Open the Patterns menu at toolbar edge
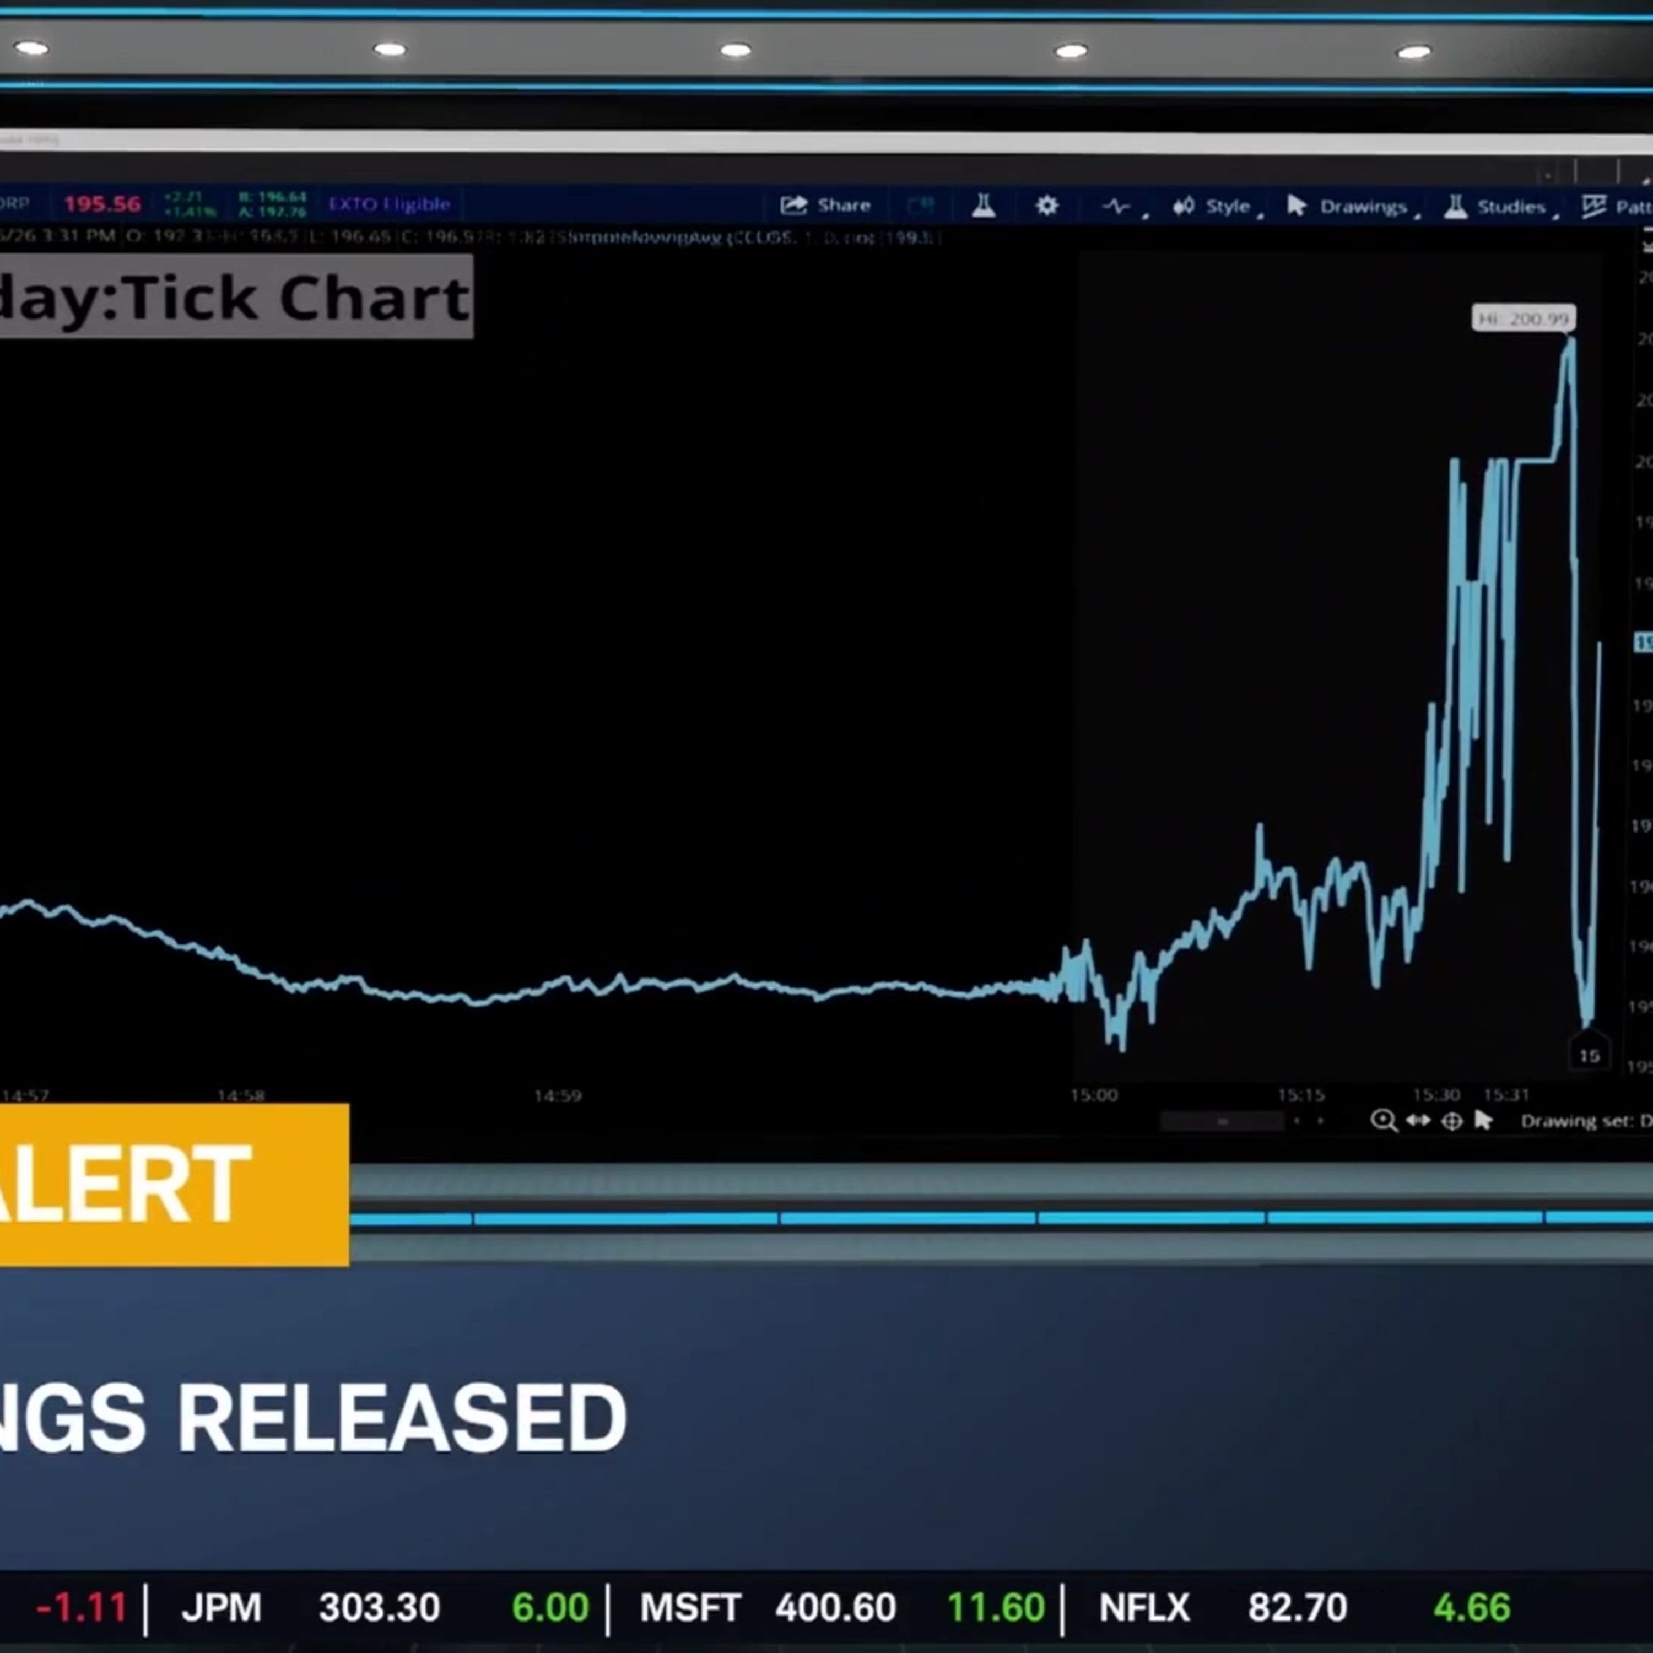Screen dimensions: 1653x1653 (x=1617, y=206)
